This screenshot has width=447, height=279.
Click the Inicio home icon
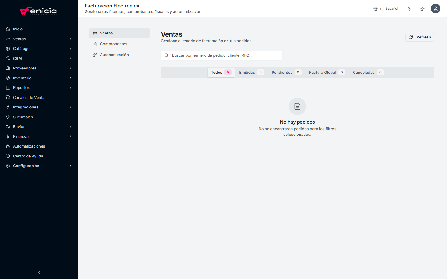coord(8,29)
